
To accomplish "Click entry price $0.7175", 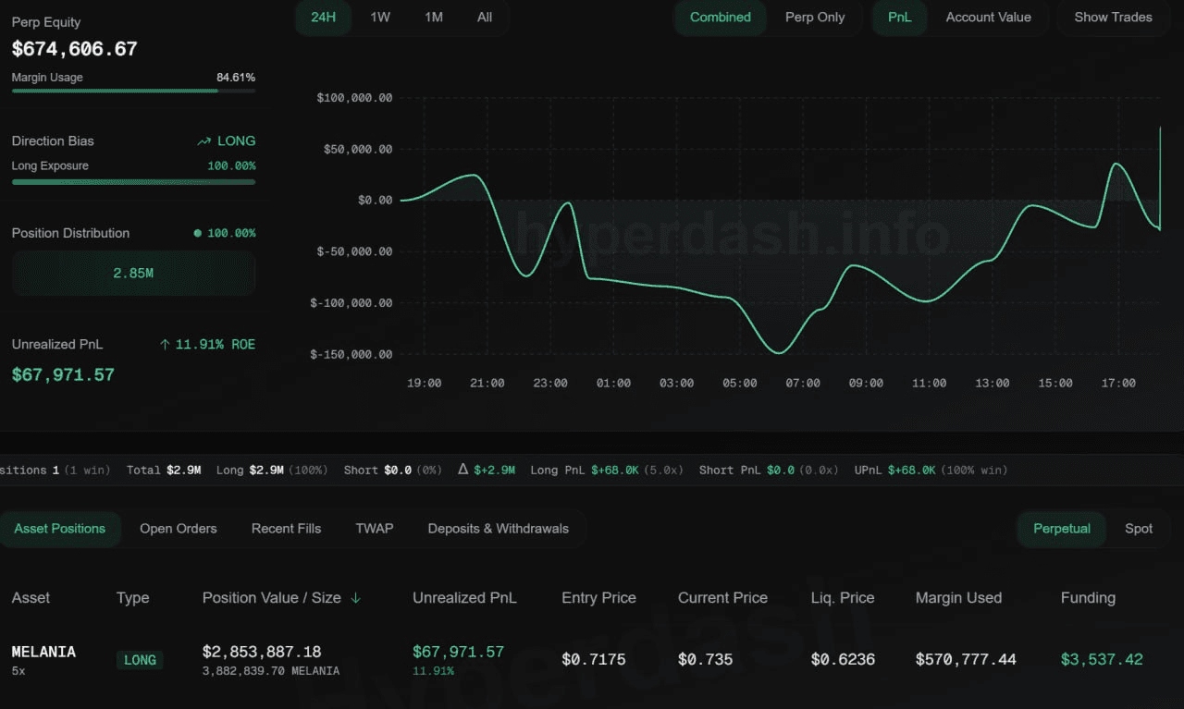I will [x=594, y=660].
